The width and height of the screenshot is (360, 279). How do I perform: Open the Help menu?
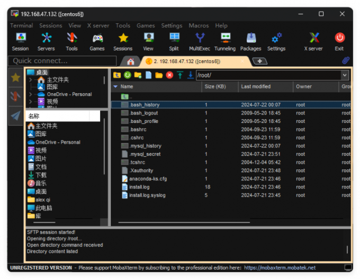click(x=221, y=25)
